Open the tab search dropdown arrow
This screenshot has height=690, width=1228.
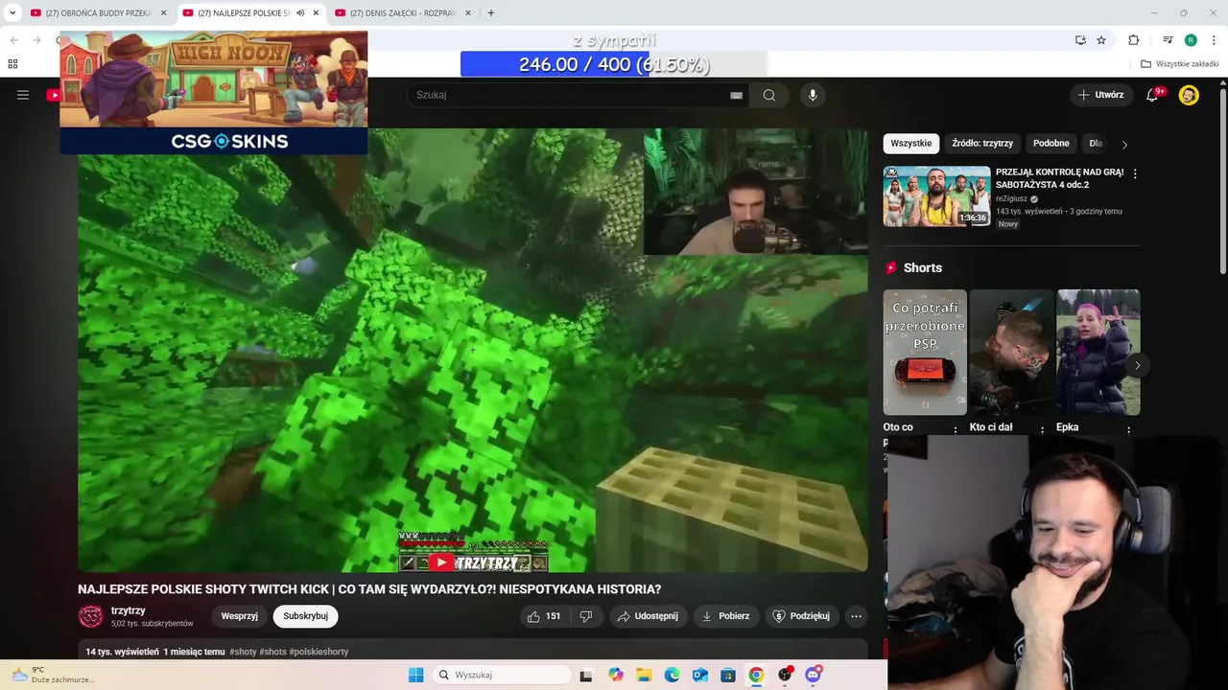tap(12, 13)
